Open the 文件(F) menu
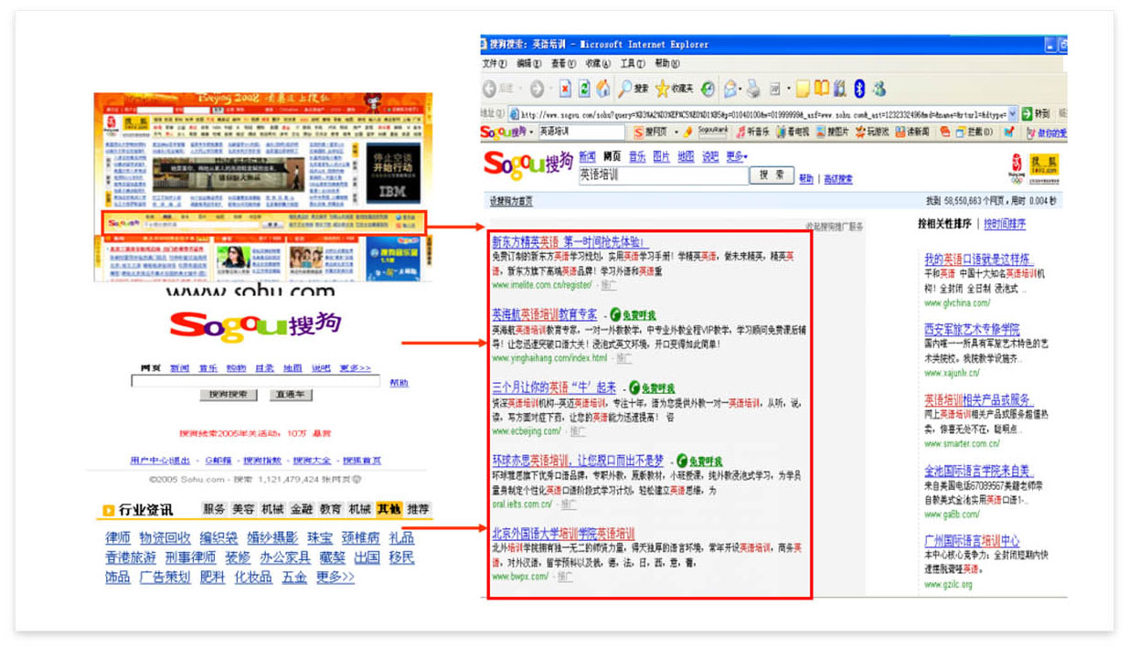Screen dimensions: 1129x647 click(494, 63)
